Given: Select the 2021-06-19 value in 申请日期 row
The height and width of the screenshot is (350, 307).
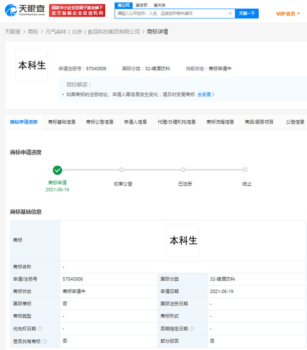Looking at the screenshot, I should point(222,291).
